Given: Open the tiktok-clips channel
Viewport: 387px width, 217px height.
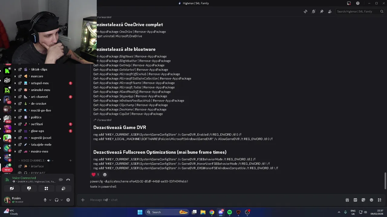Looking at the screenshot, I should tap(39, 69).
